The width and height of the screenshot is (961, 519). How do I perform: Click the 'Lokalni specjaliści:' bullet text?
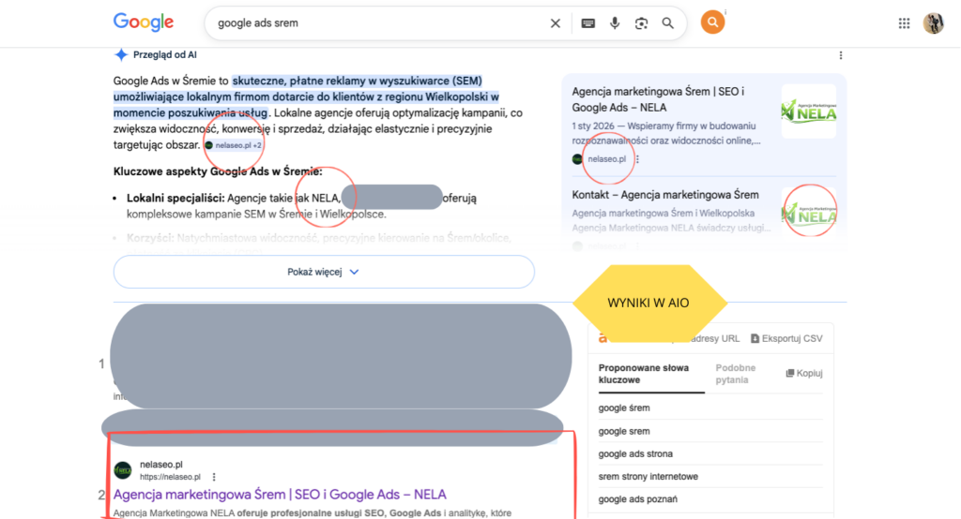[175, 198]
